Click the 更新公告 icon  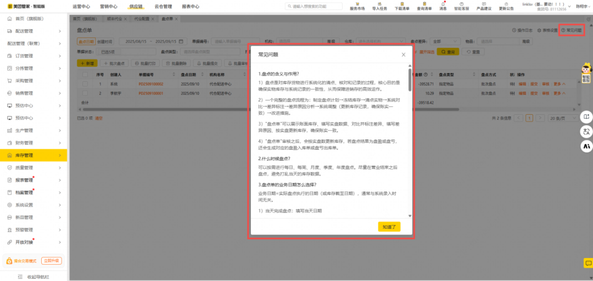(506, 4)
